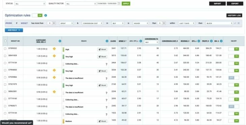Sort table by Spent column

[122, 41]
